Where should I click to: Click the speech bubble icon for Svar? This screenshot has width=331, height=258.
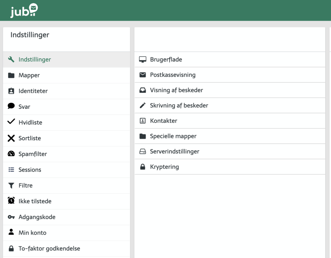click(x=11, y=106)
